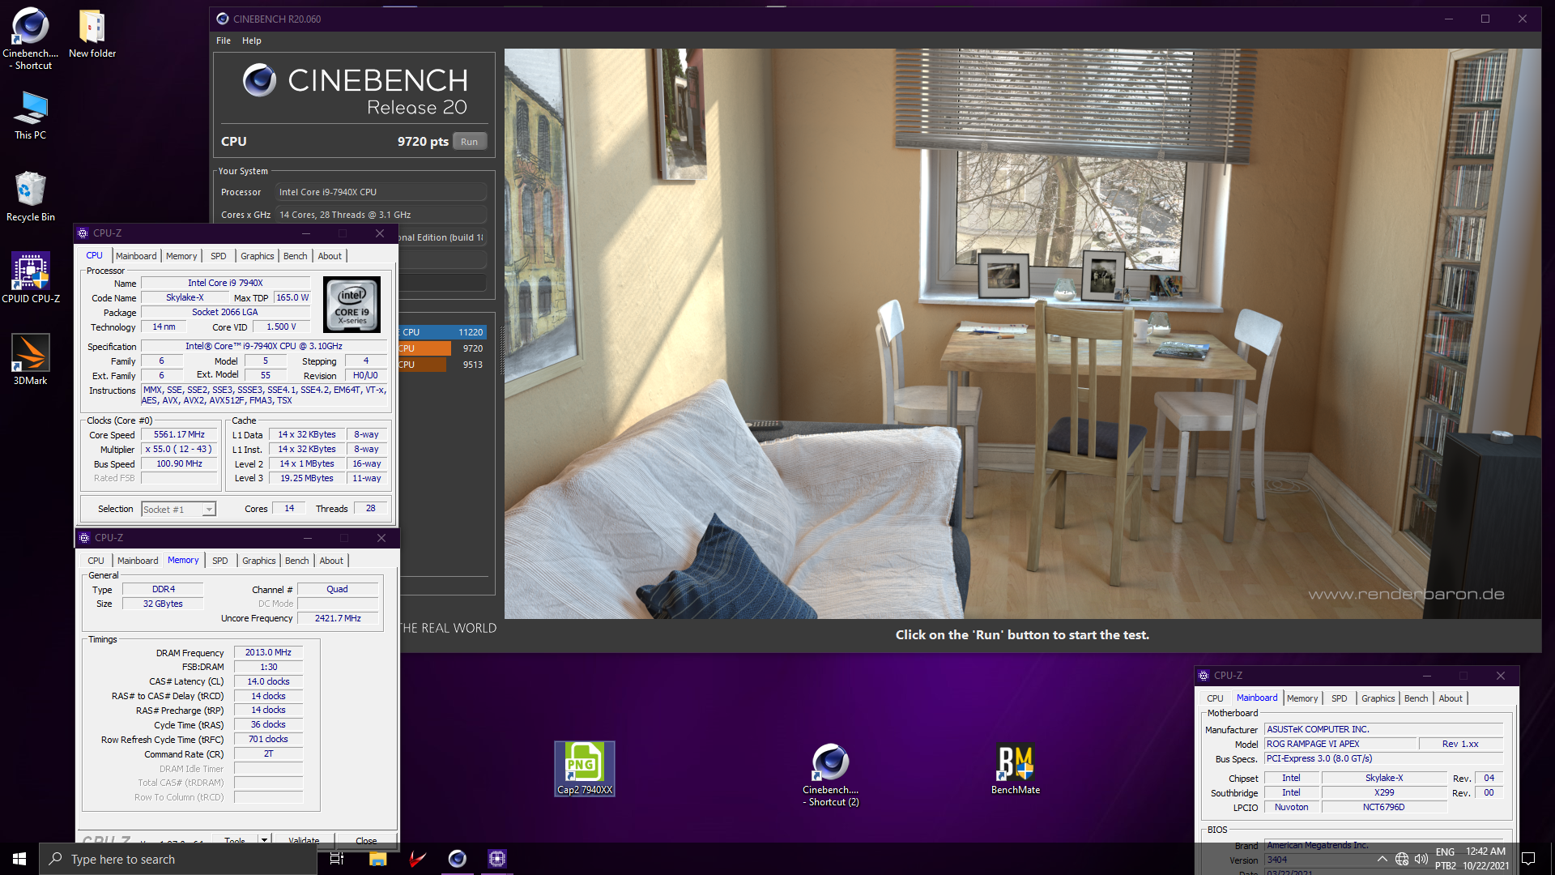Click the Intel Core i9 X-series logo
Image resolution: width=1555 pixels, height=875 pixels.
(351, 305)
